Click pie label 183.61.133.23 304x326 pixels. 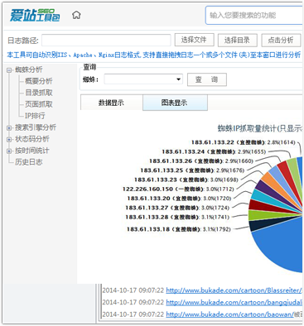point(186,180)
